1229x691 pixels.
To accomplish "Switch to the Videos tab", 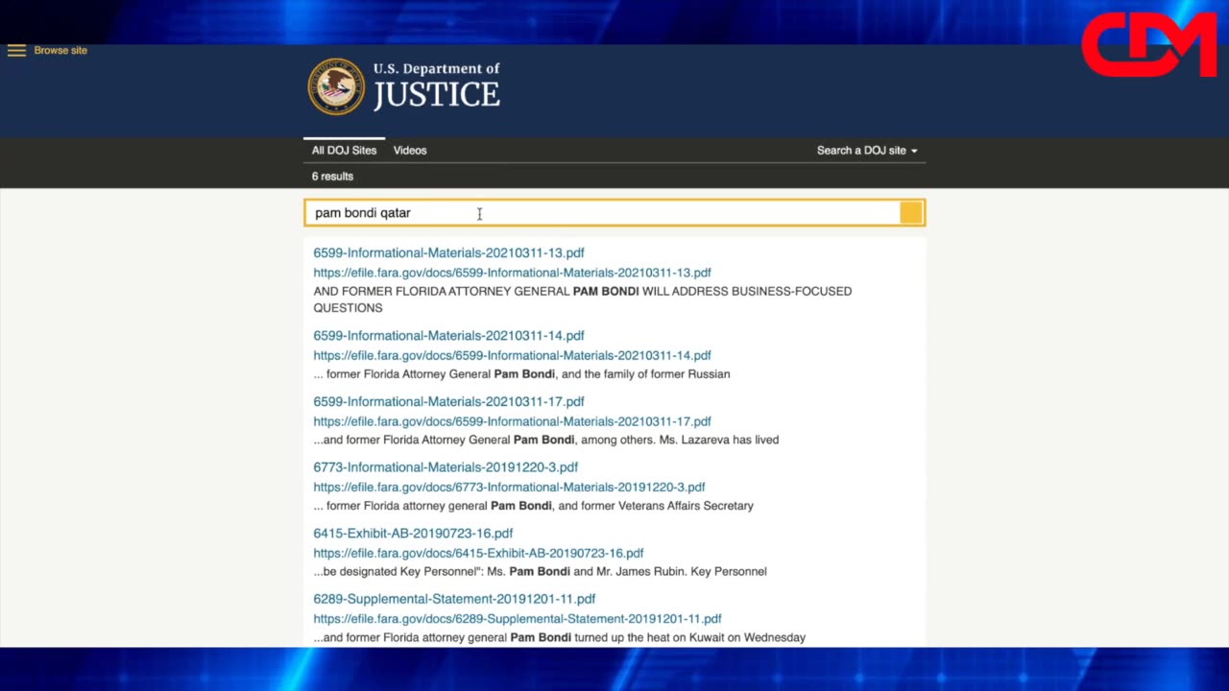I will (x=410, y=151).
